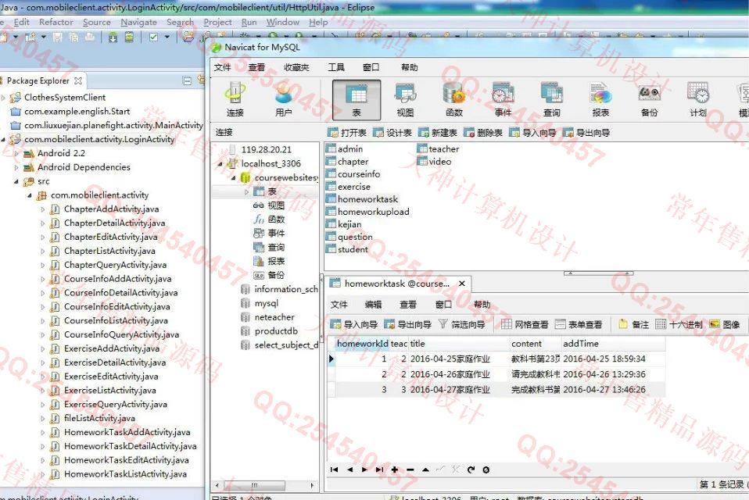Select the 表 (Table) toolbar icon
Image resolution: width=749 pixels, height=500 pixels.
click(x=357, y=100)
